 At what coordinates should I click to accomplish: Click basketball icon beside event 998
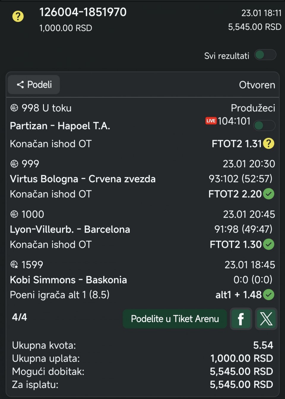pos(14,108)
